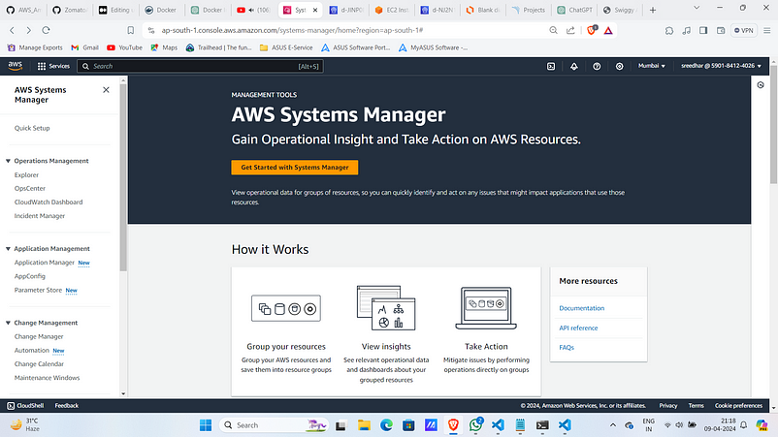Image resolution: width=778 pixels, height=437 pixels.
Task: Open CloudWatch Dashboard in sidebar
Action: [49, 203]
